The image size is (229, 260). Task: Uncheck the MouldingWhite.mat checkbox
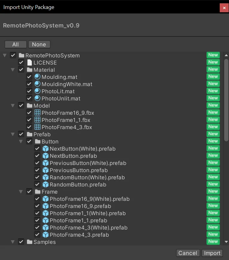29,84
